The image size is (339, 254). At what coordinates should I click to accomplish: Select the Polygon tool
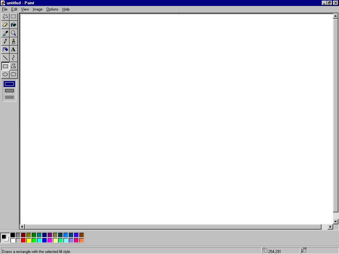[13, 66]
